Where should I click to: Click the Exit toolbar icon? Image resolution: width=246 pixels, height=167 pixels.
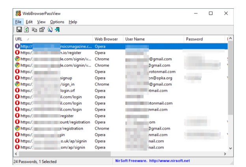(x=58, y=30)
